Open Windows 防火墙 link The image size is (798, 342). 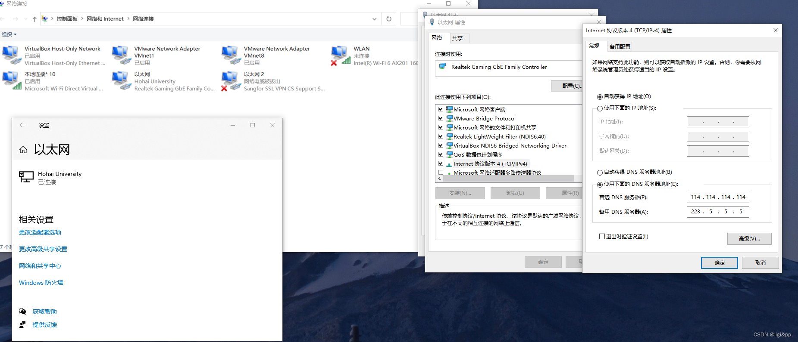(41, 283)
